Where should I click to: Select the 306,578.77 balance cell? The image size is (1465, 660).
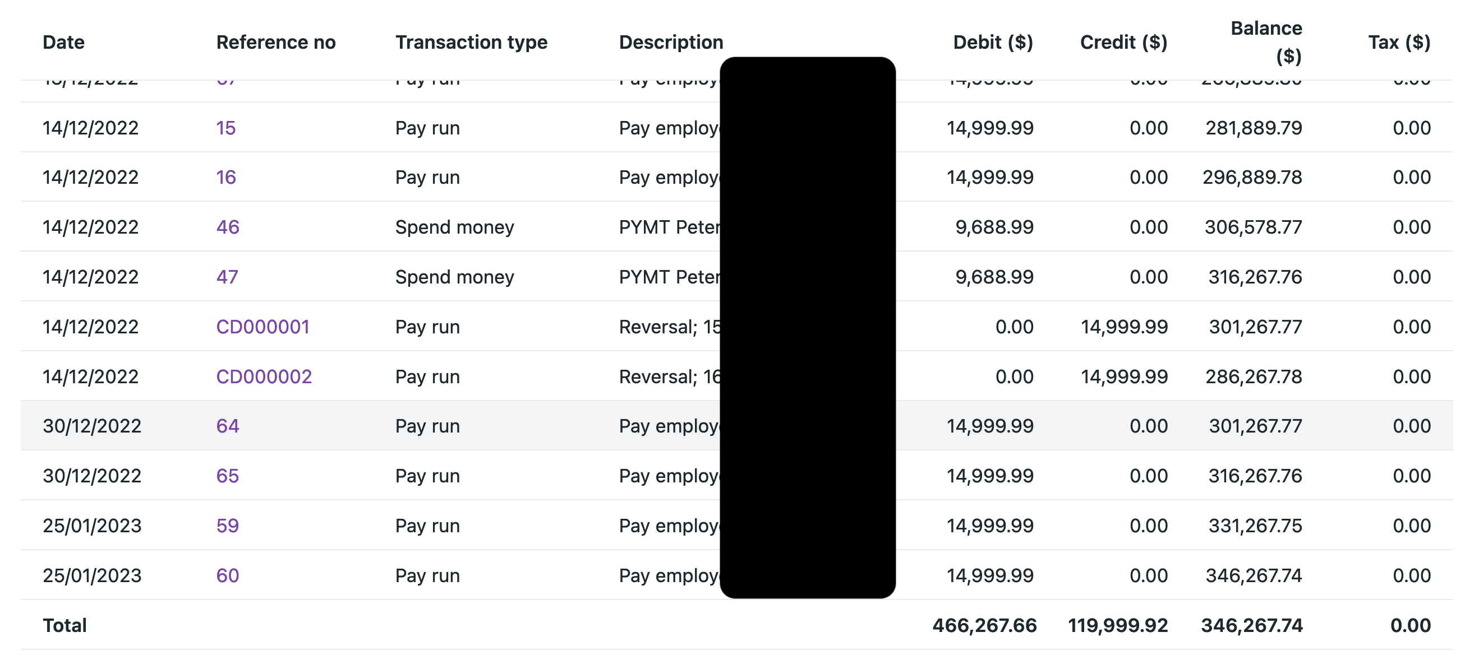1254,227
